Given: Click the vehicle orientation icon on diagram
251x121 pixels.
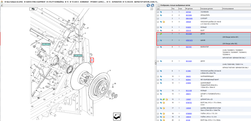Looking at the screenshot, I should point(33,9).
